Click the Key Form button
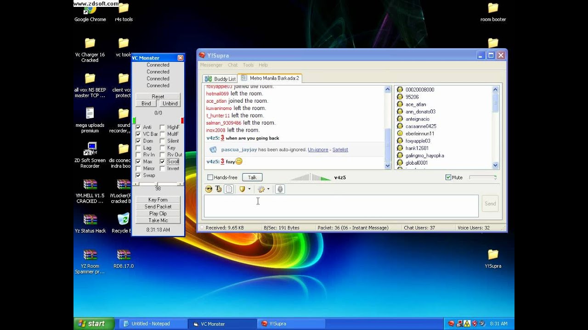588x330 pixels. point(158,200)
